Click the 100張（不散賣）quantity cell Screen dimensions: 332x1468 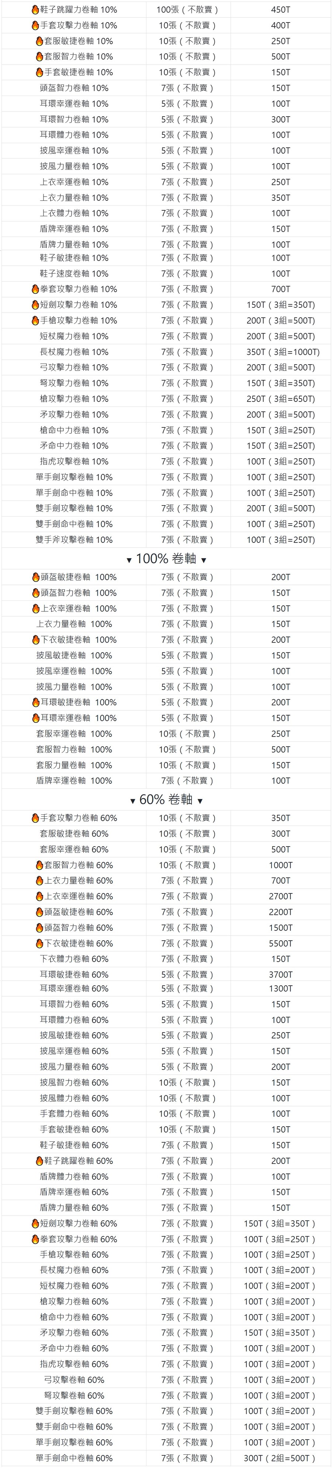pyautogui.click(x=187, y=10)
